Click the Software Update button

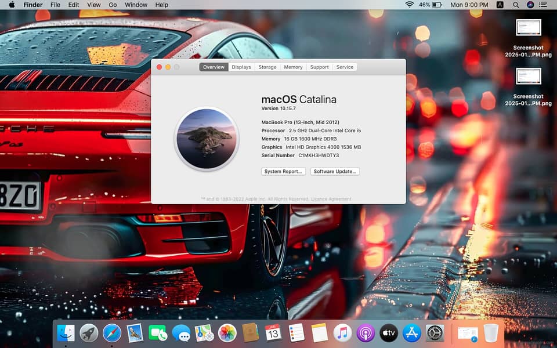click(x=335, y=172)
